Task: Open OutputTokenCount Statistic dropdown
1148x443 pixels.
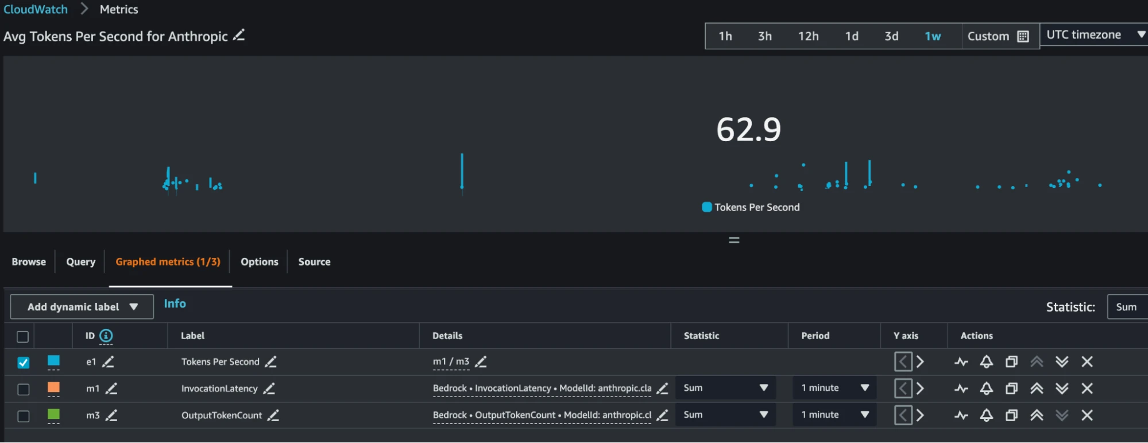Action: [x=725, y=415]
